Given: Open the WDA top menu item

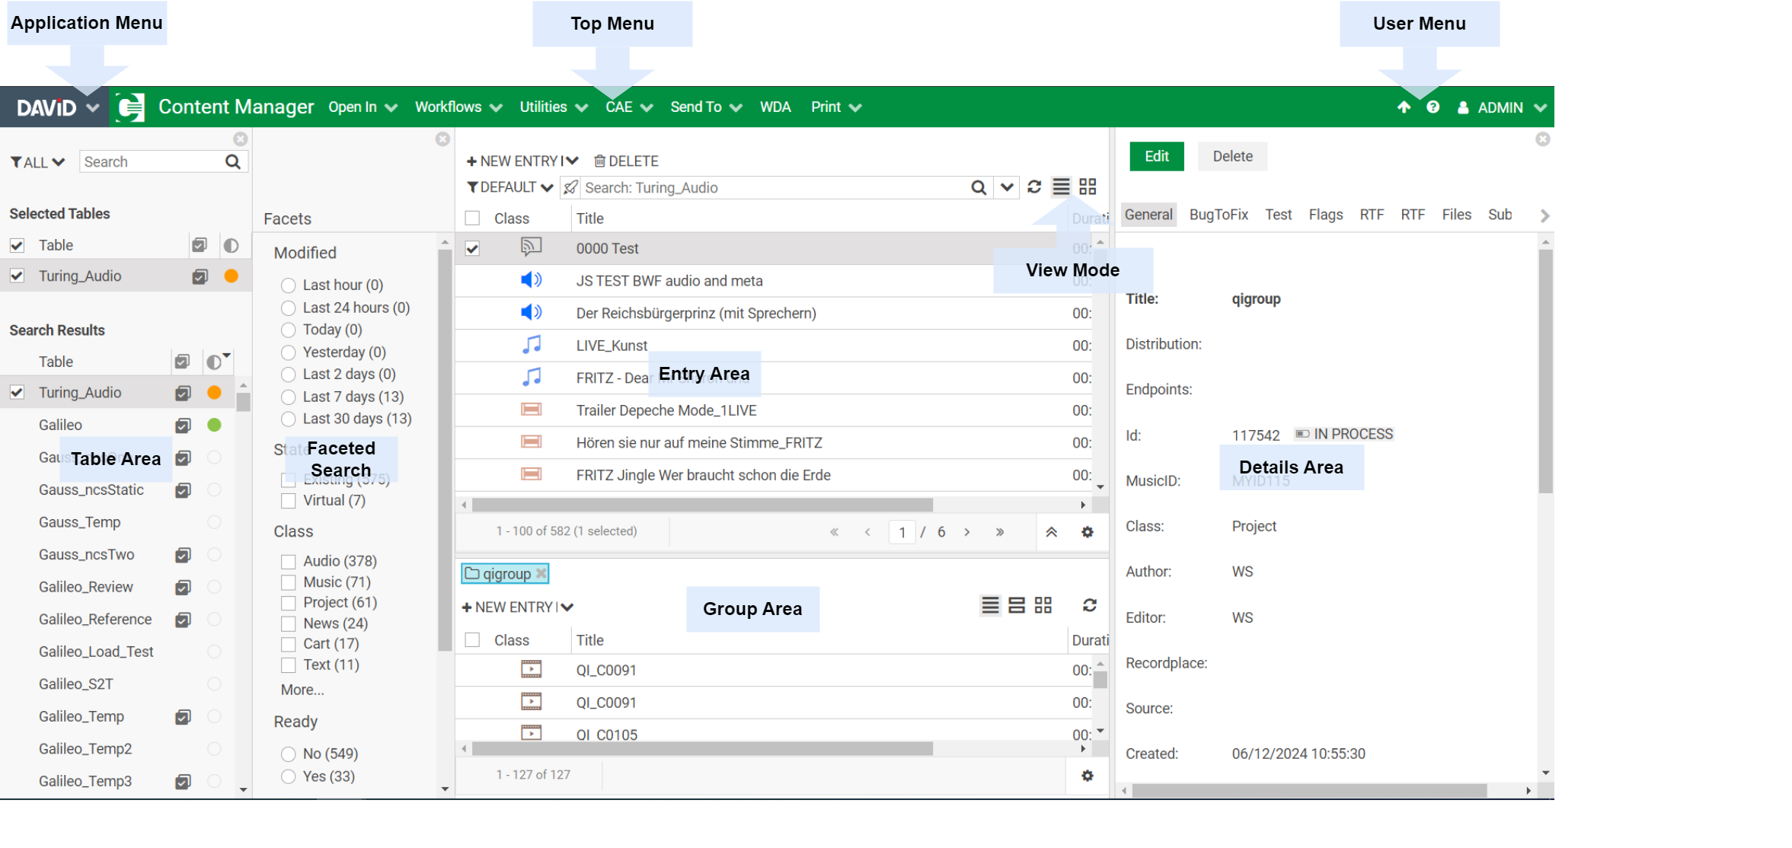Looking at the screenshot, I should tap(775, 107).
